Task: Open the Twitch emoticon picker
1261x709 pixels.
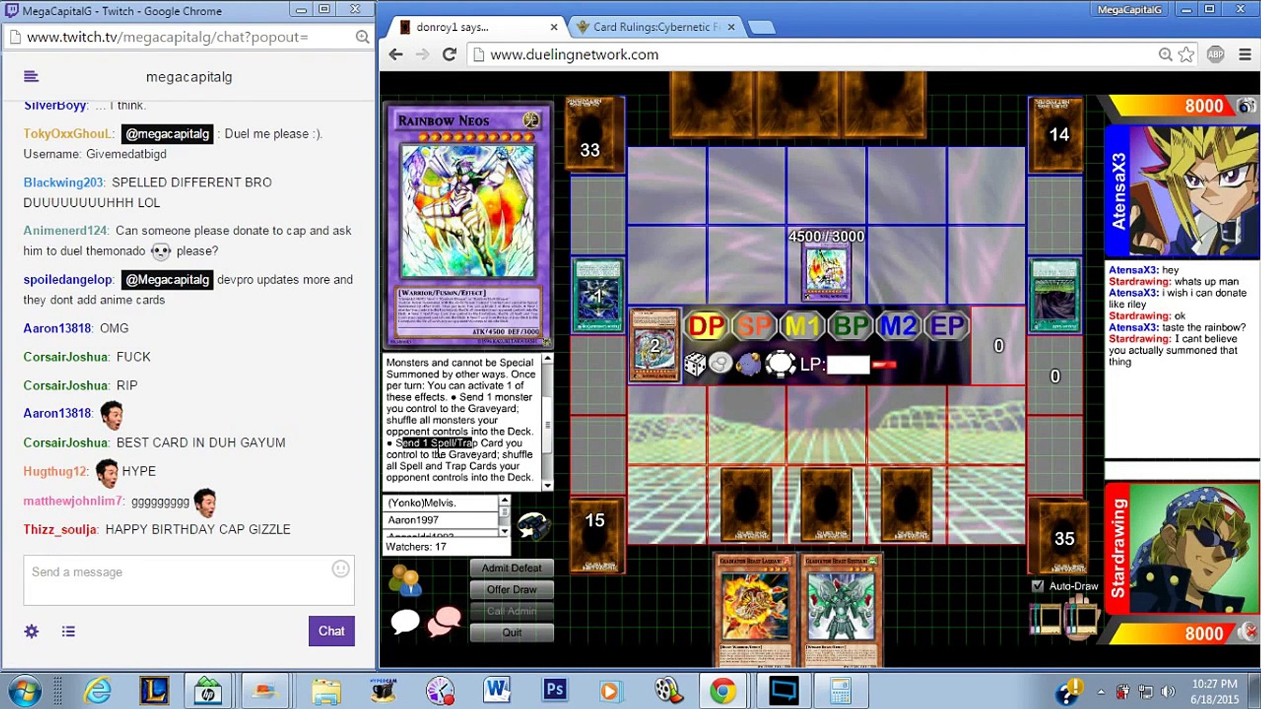Action: point(340,569)
